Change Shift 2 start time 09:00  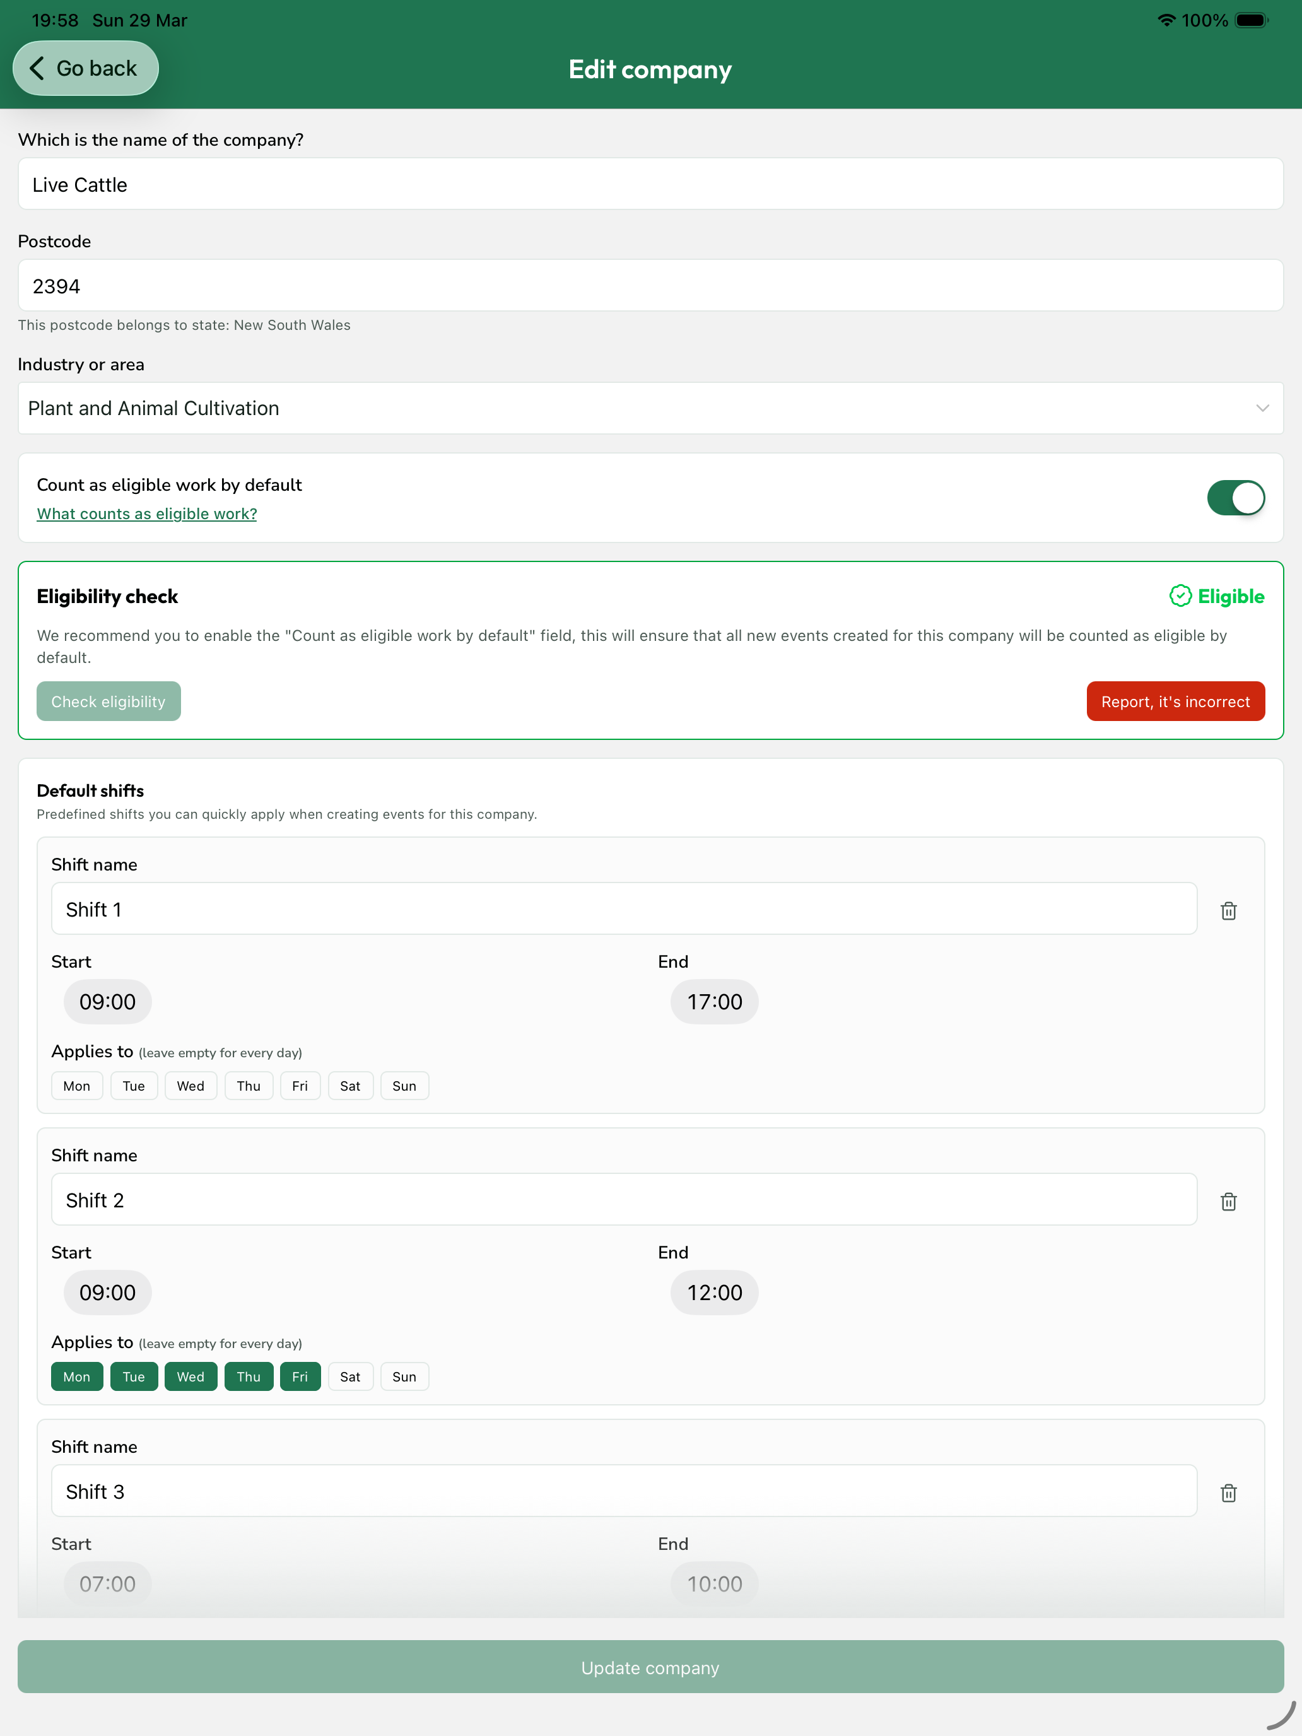(107, 1293)
